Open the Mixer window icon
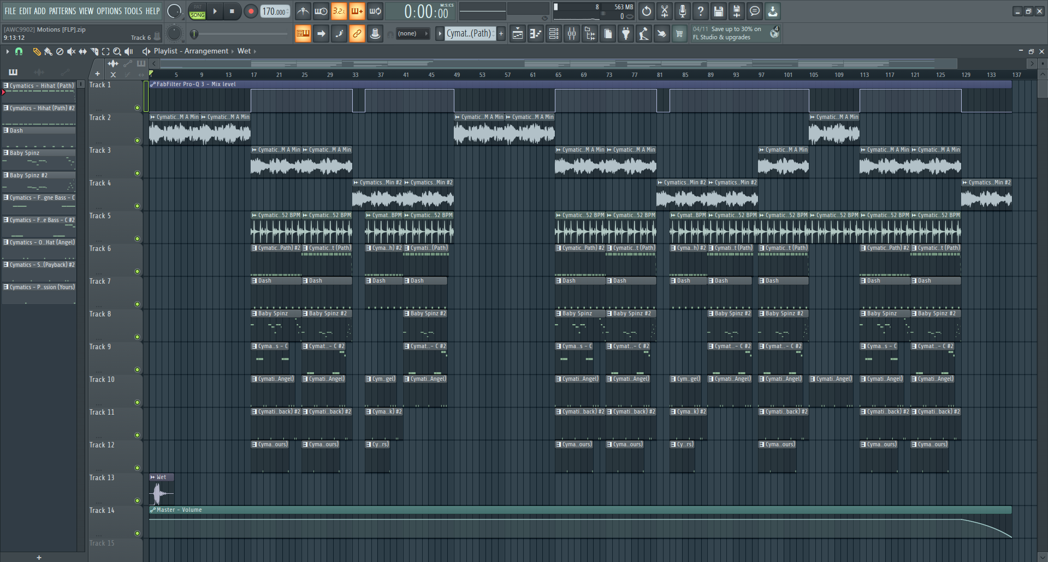1048x562 pixels. pos(572,34)
